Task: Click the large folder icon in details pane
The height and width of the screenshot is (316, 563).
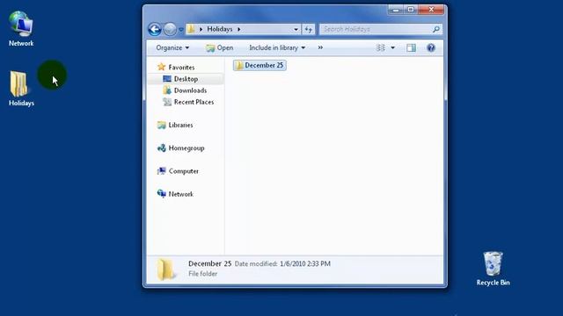Action: (x=166, y=269)
